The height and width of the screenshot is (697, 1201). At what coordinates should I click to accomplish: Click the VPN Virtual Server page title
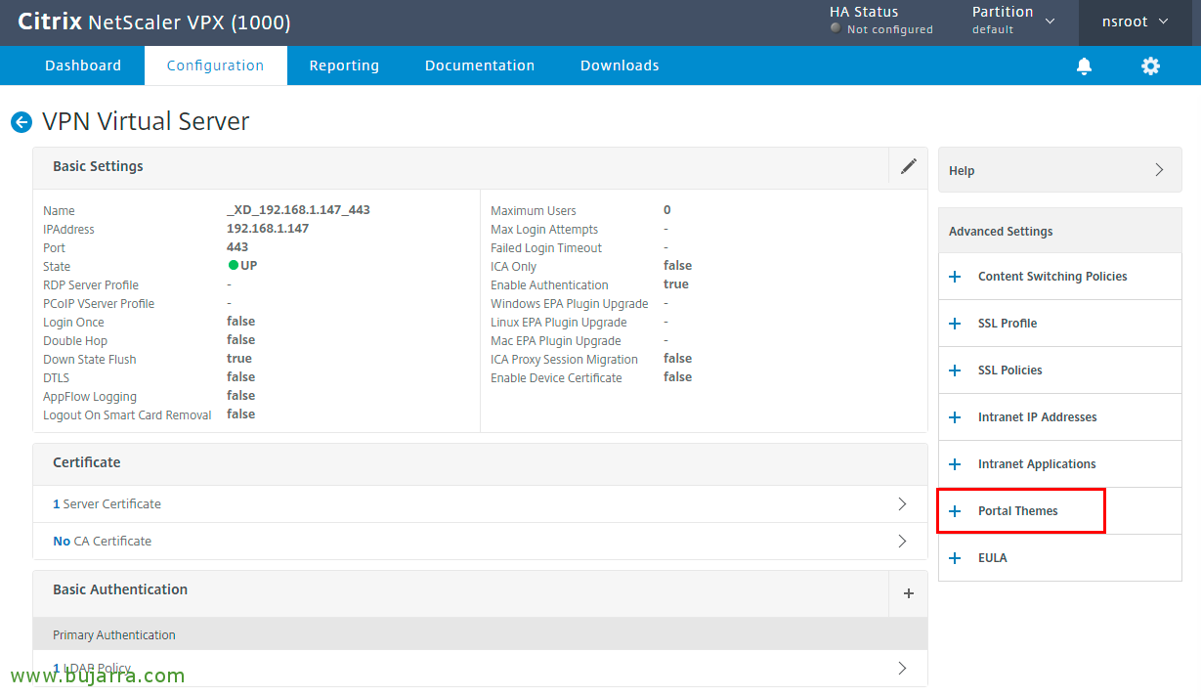click(x=146, y=121)
